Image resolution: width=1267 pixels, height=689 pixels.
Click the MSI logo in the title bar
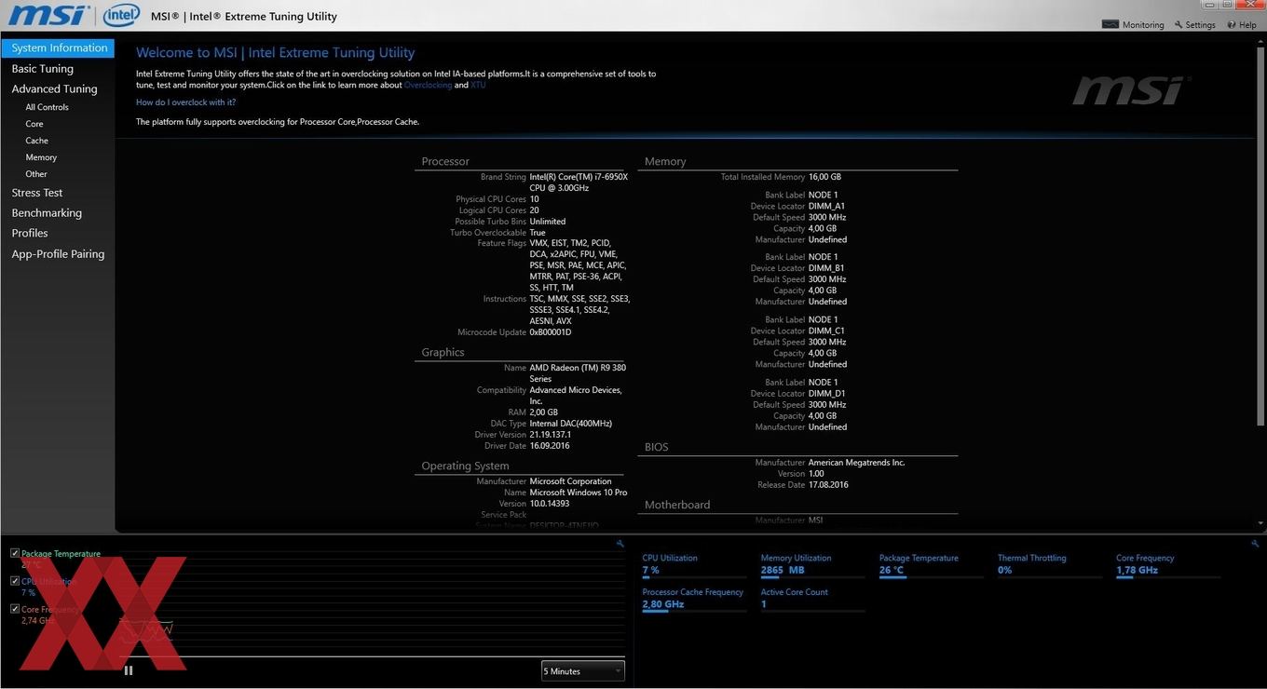[x=48, y=16]
